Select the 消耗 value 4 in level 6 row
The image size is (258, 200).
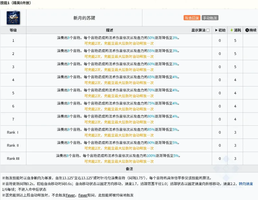(x=235, y=106)
